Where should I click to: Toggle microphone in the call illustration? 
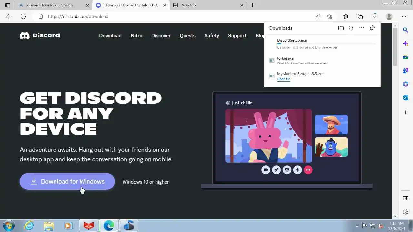[x=297, y=170]
